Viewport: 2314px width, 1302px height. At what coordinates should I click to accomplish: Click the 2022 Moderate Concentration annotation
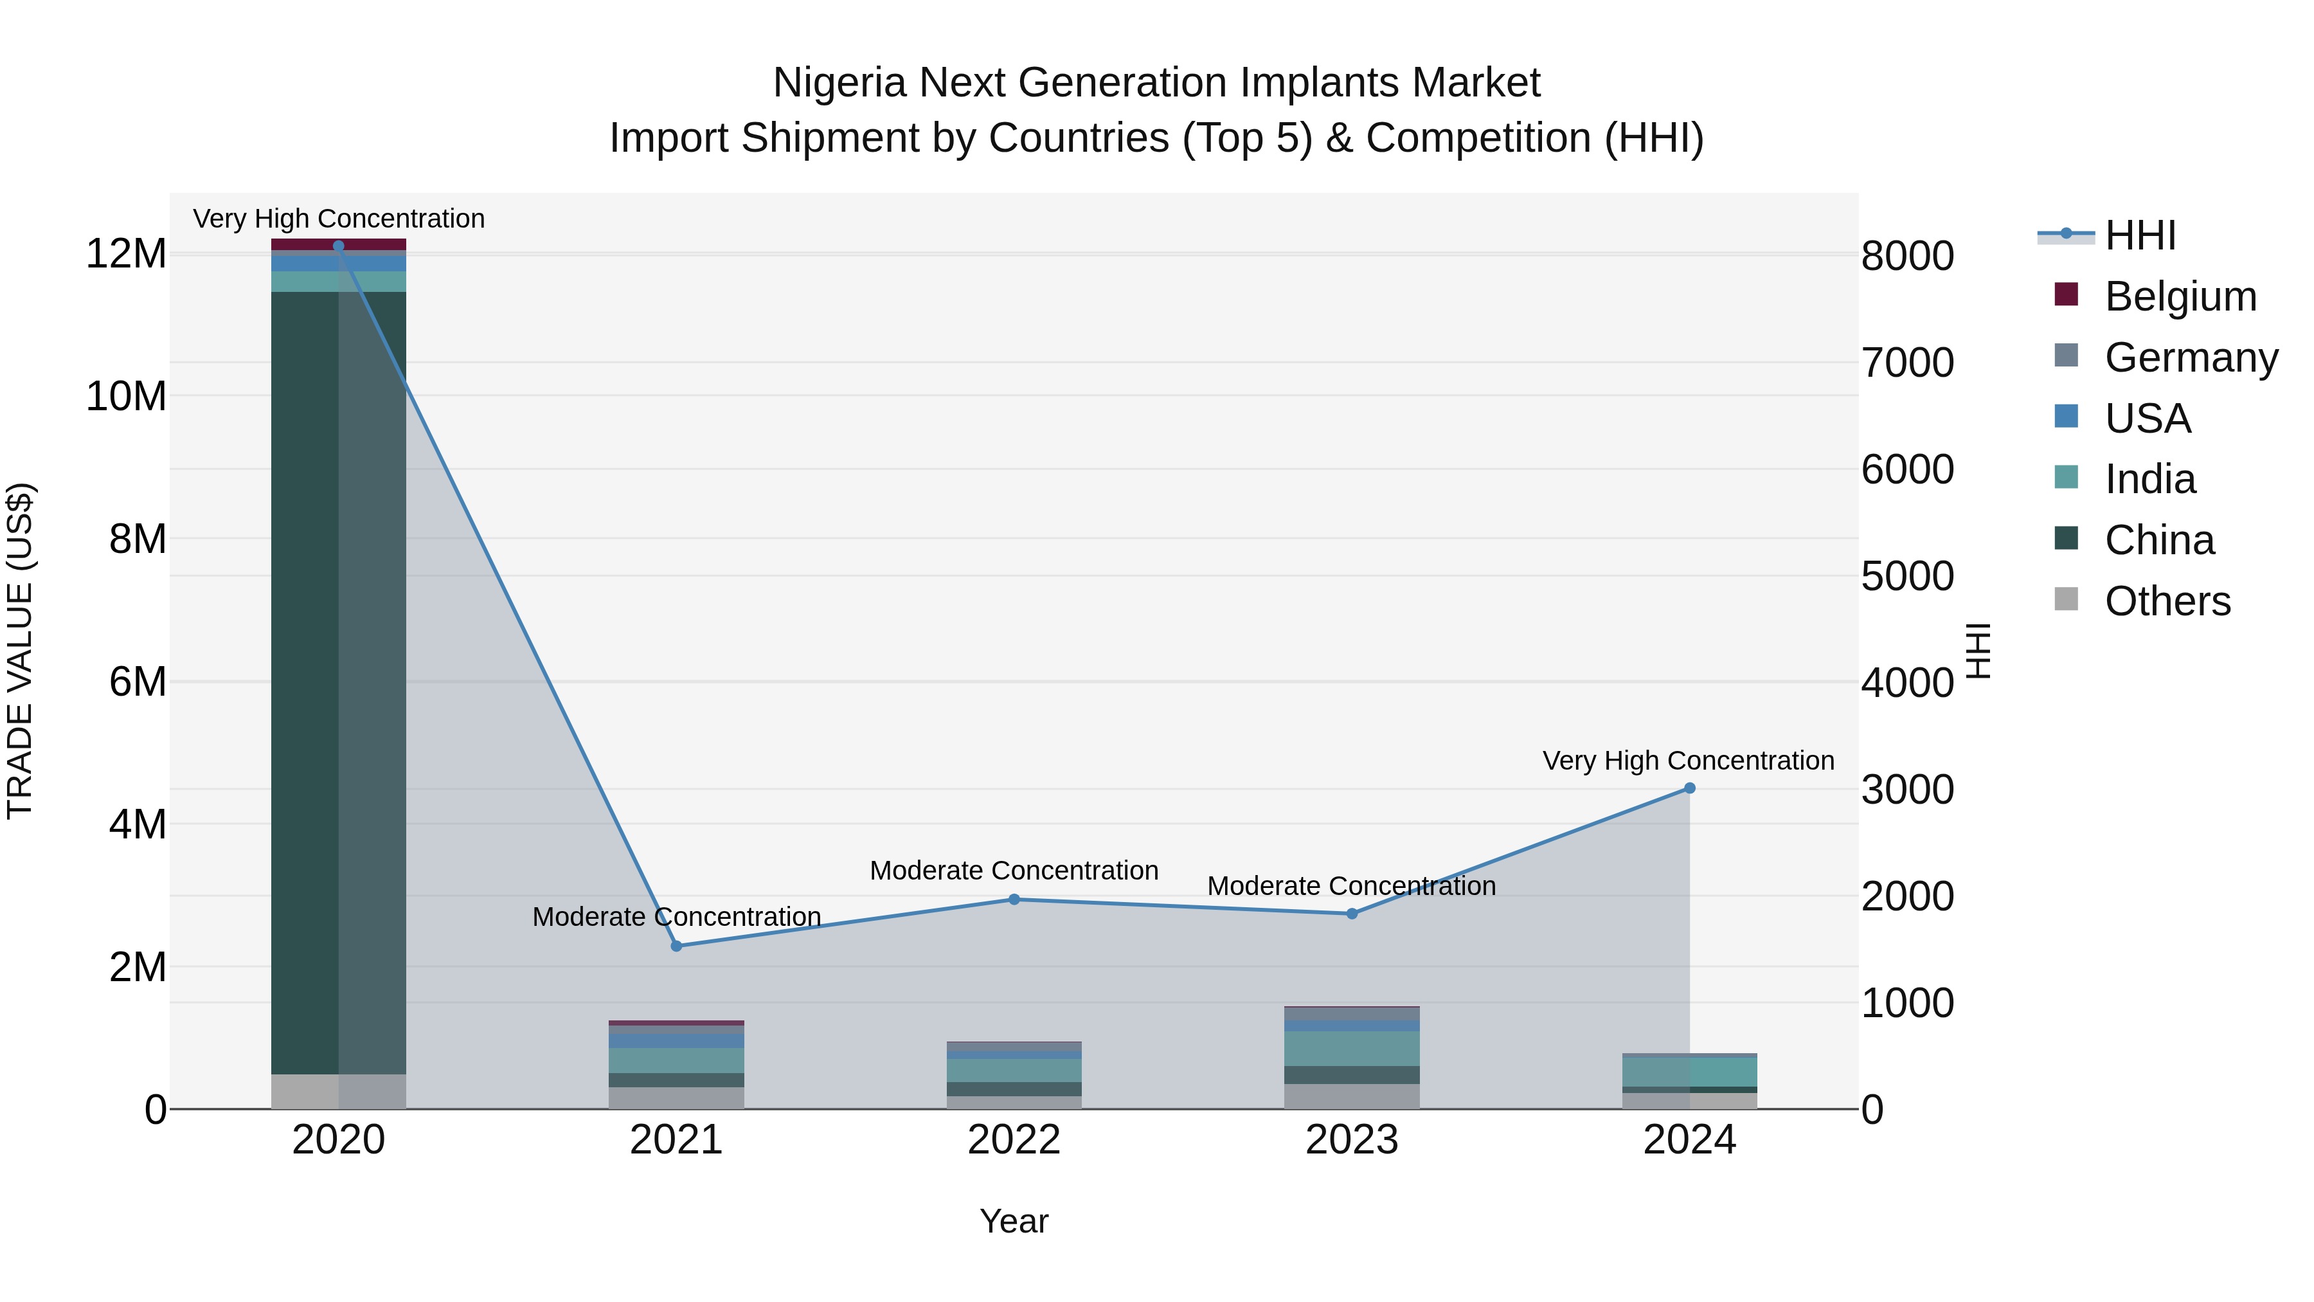coord(1014,871)
